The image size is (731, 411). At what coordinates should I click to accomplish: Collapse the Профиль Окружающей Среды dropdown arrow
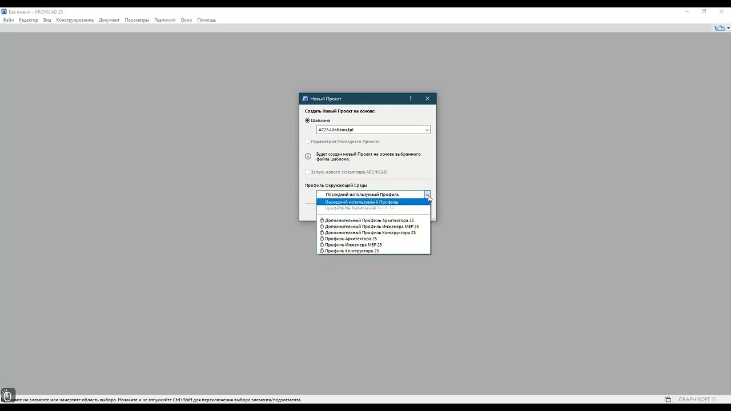coord(427,194)
